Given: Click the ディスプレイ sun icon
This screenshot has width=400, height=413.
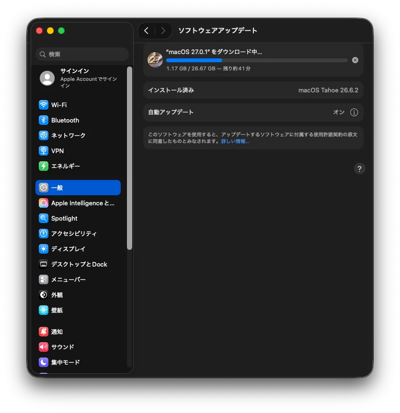Looking at the screenshot, I should [x=44, y=249].
